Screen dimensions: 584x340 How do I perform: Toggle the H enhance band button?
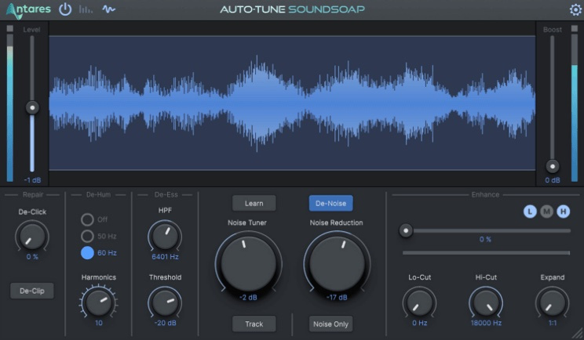[563, 212]
